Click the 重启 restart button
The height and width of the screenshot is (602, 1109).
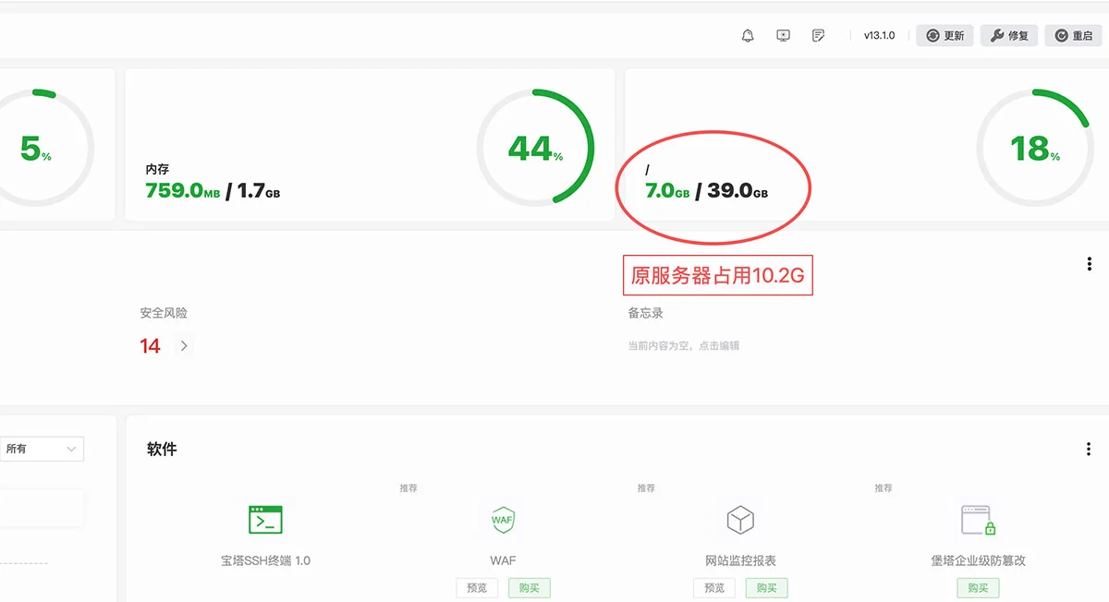[x=1073, y=35]
